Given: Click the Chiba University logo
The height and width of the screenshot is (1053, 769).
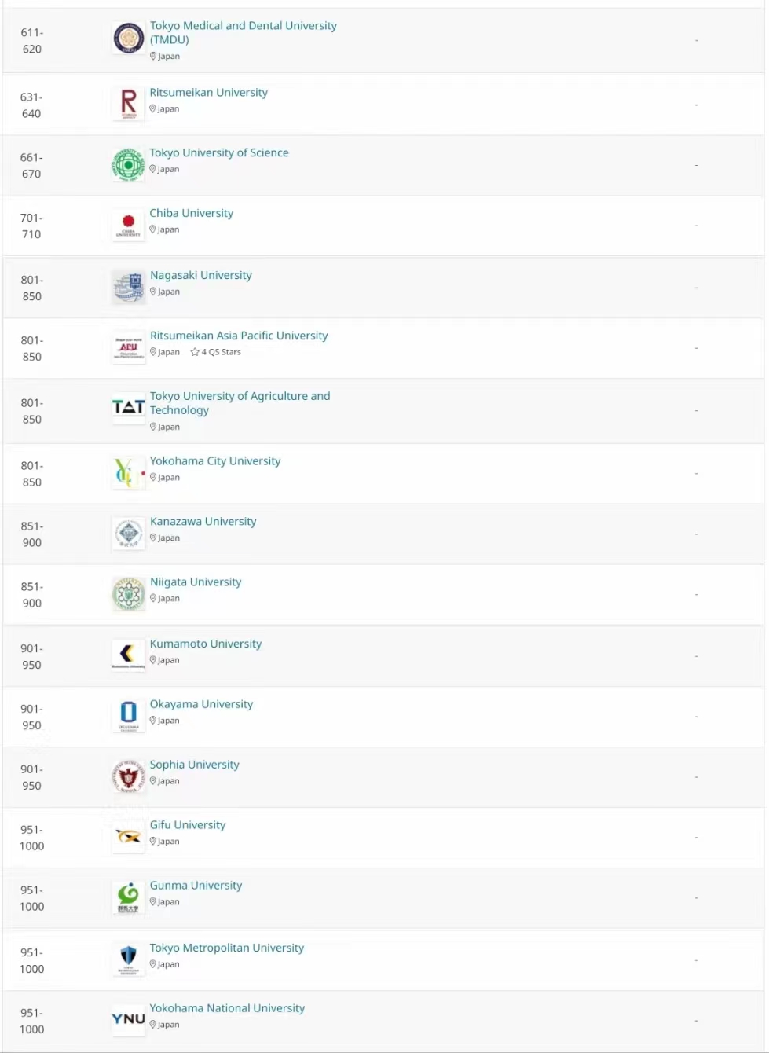Looking at the screenshot, I should 128,225.
